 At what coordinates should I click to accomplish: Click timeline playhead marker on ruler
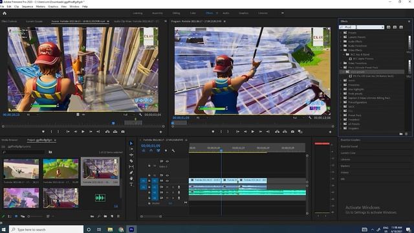click(x=221, y=150)
